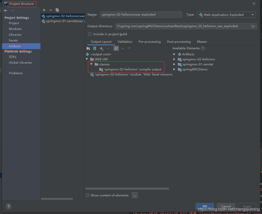The height and width of the screenshot is (214, 262).
Task: Add copy of element plus dropdown
Action: click(102, 48)
